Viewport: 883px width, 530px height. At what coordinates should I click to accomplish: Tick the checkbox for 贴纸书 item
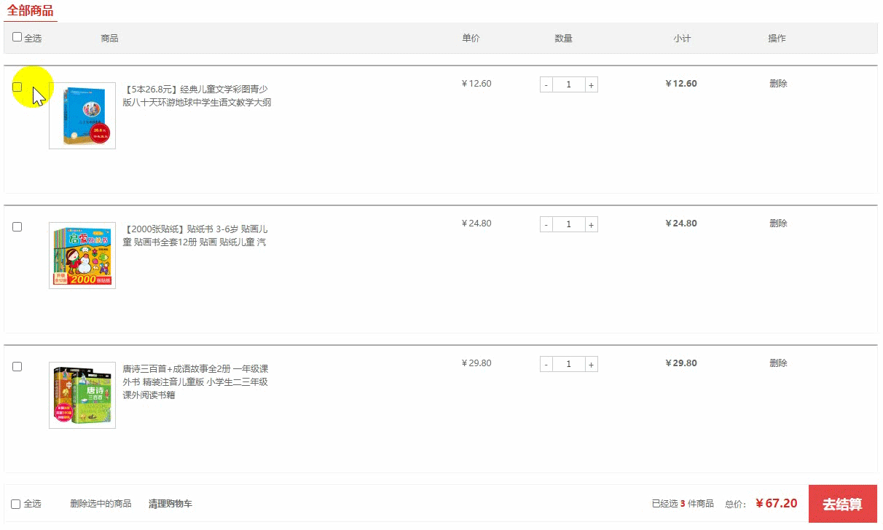(x=17, y=227)
